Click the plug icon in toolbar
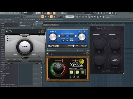Screen dimensions: 133x99 [95, 16]
